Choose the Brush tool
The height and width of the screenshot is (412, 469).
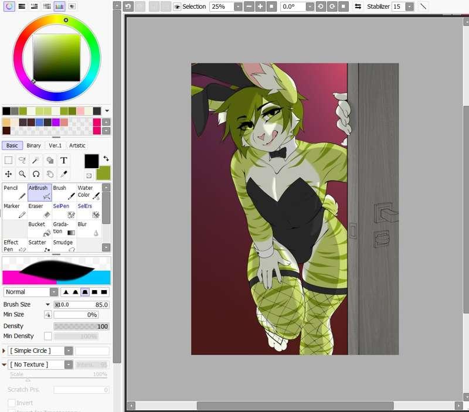tap(64, 192)
